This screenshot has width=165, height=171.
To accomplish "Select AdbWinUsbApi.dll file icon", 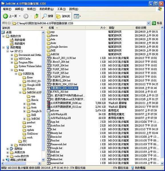I will click(49, 118).
